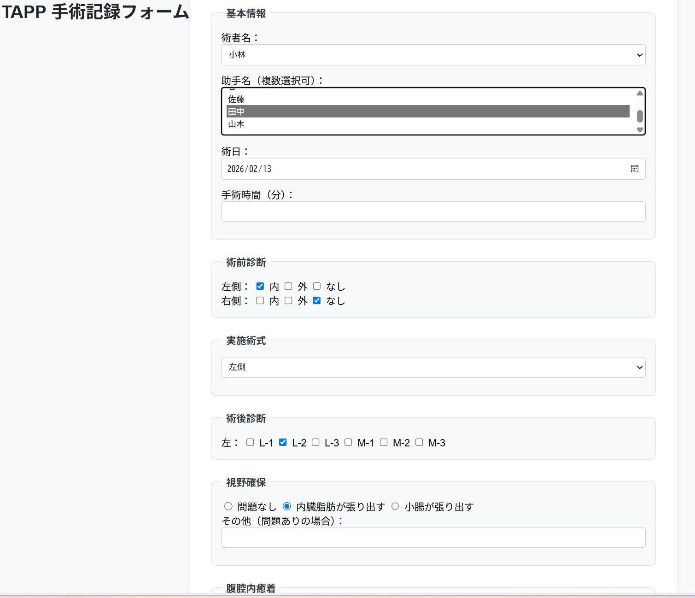Click the down arrow on the assistant list scrollbar
Screen dimensions: 695x598
click(639, 130)
